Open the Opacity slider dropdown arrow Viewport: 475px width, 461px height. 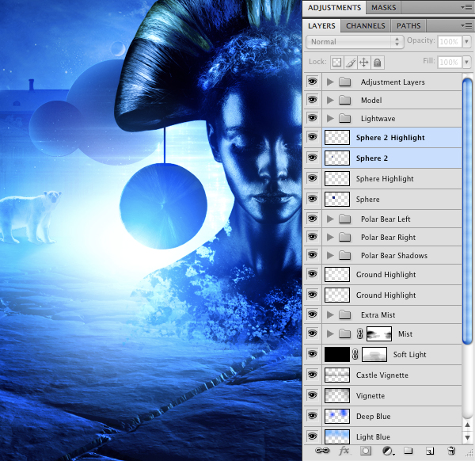click(466, 42)
